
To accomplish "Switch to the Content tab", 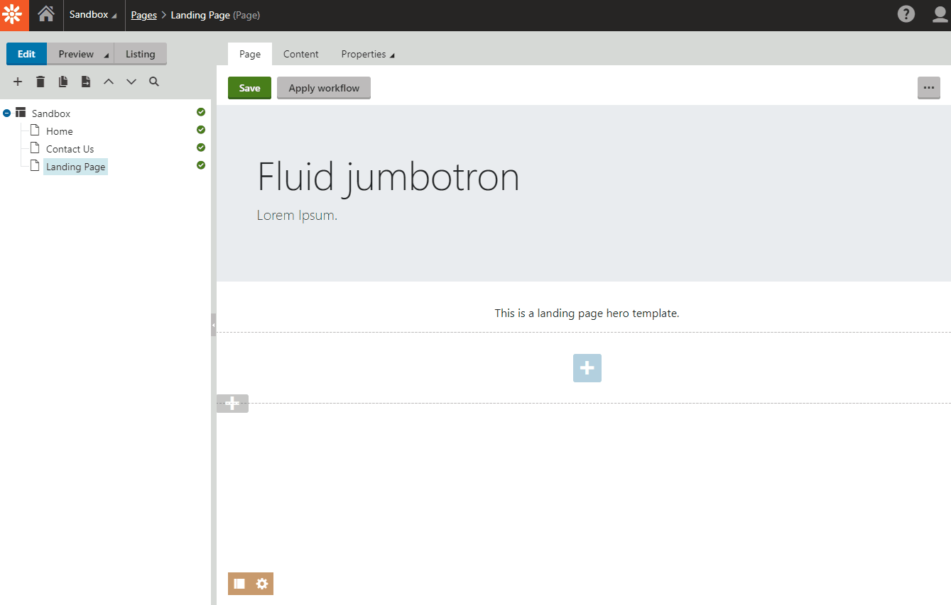I will (301, 54).
